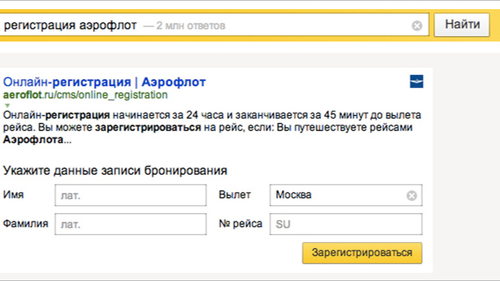
Task: Focus the № рейса flight number field
Action: point(346,224)
